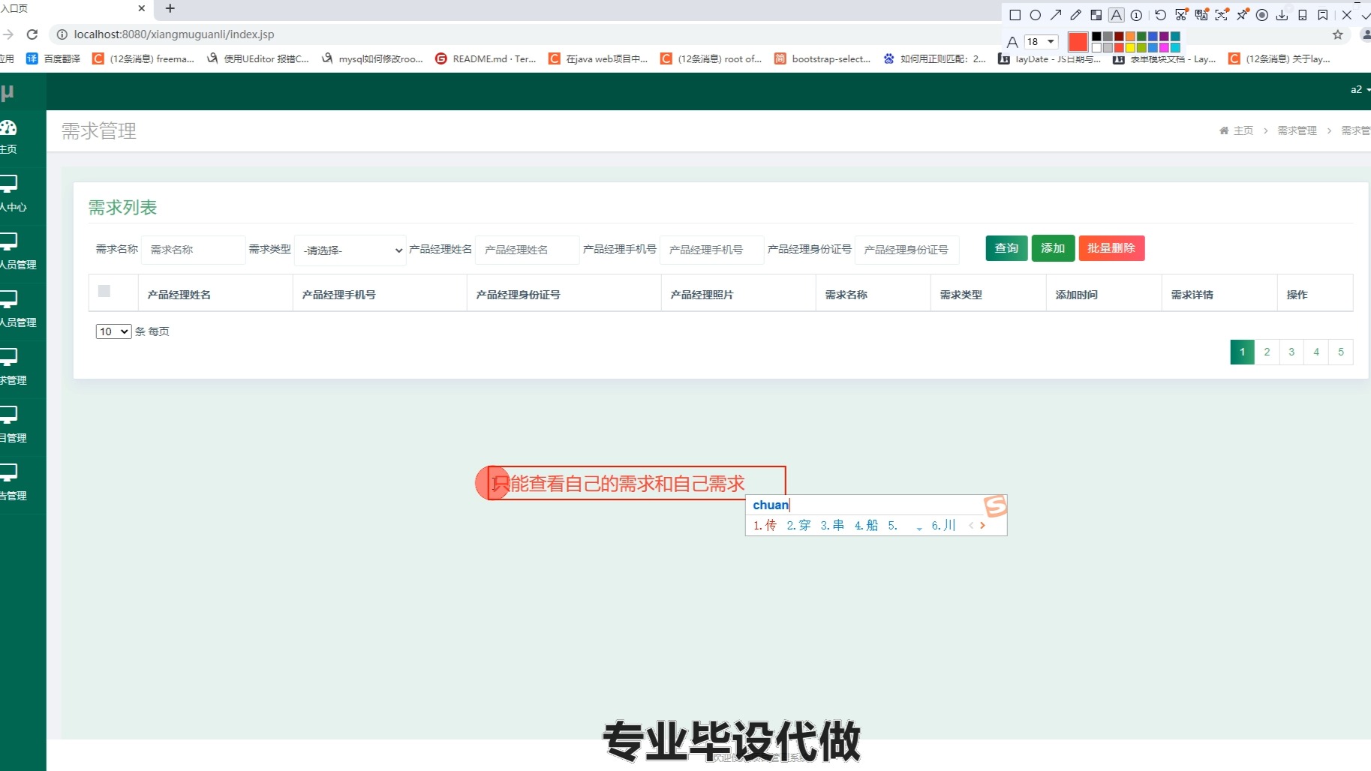Open 公告管理 in the sidebar
This screenshot has height=771, width=1371.
[13, 481]
